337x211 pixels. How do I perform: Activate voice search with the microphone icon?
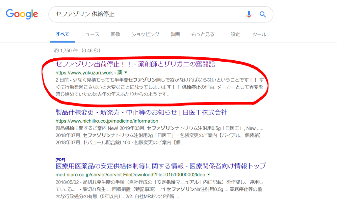click(248, 15)
